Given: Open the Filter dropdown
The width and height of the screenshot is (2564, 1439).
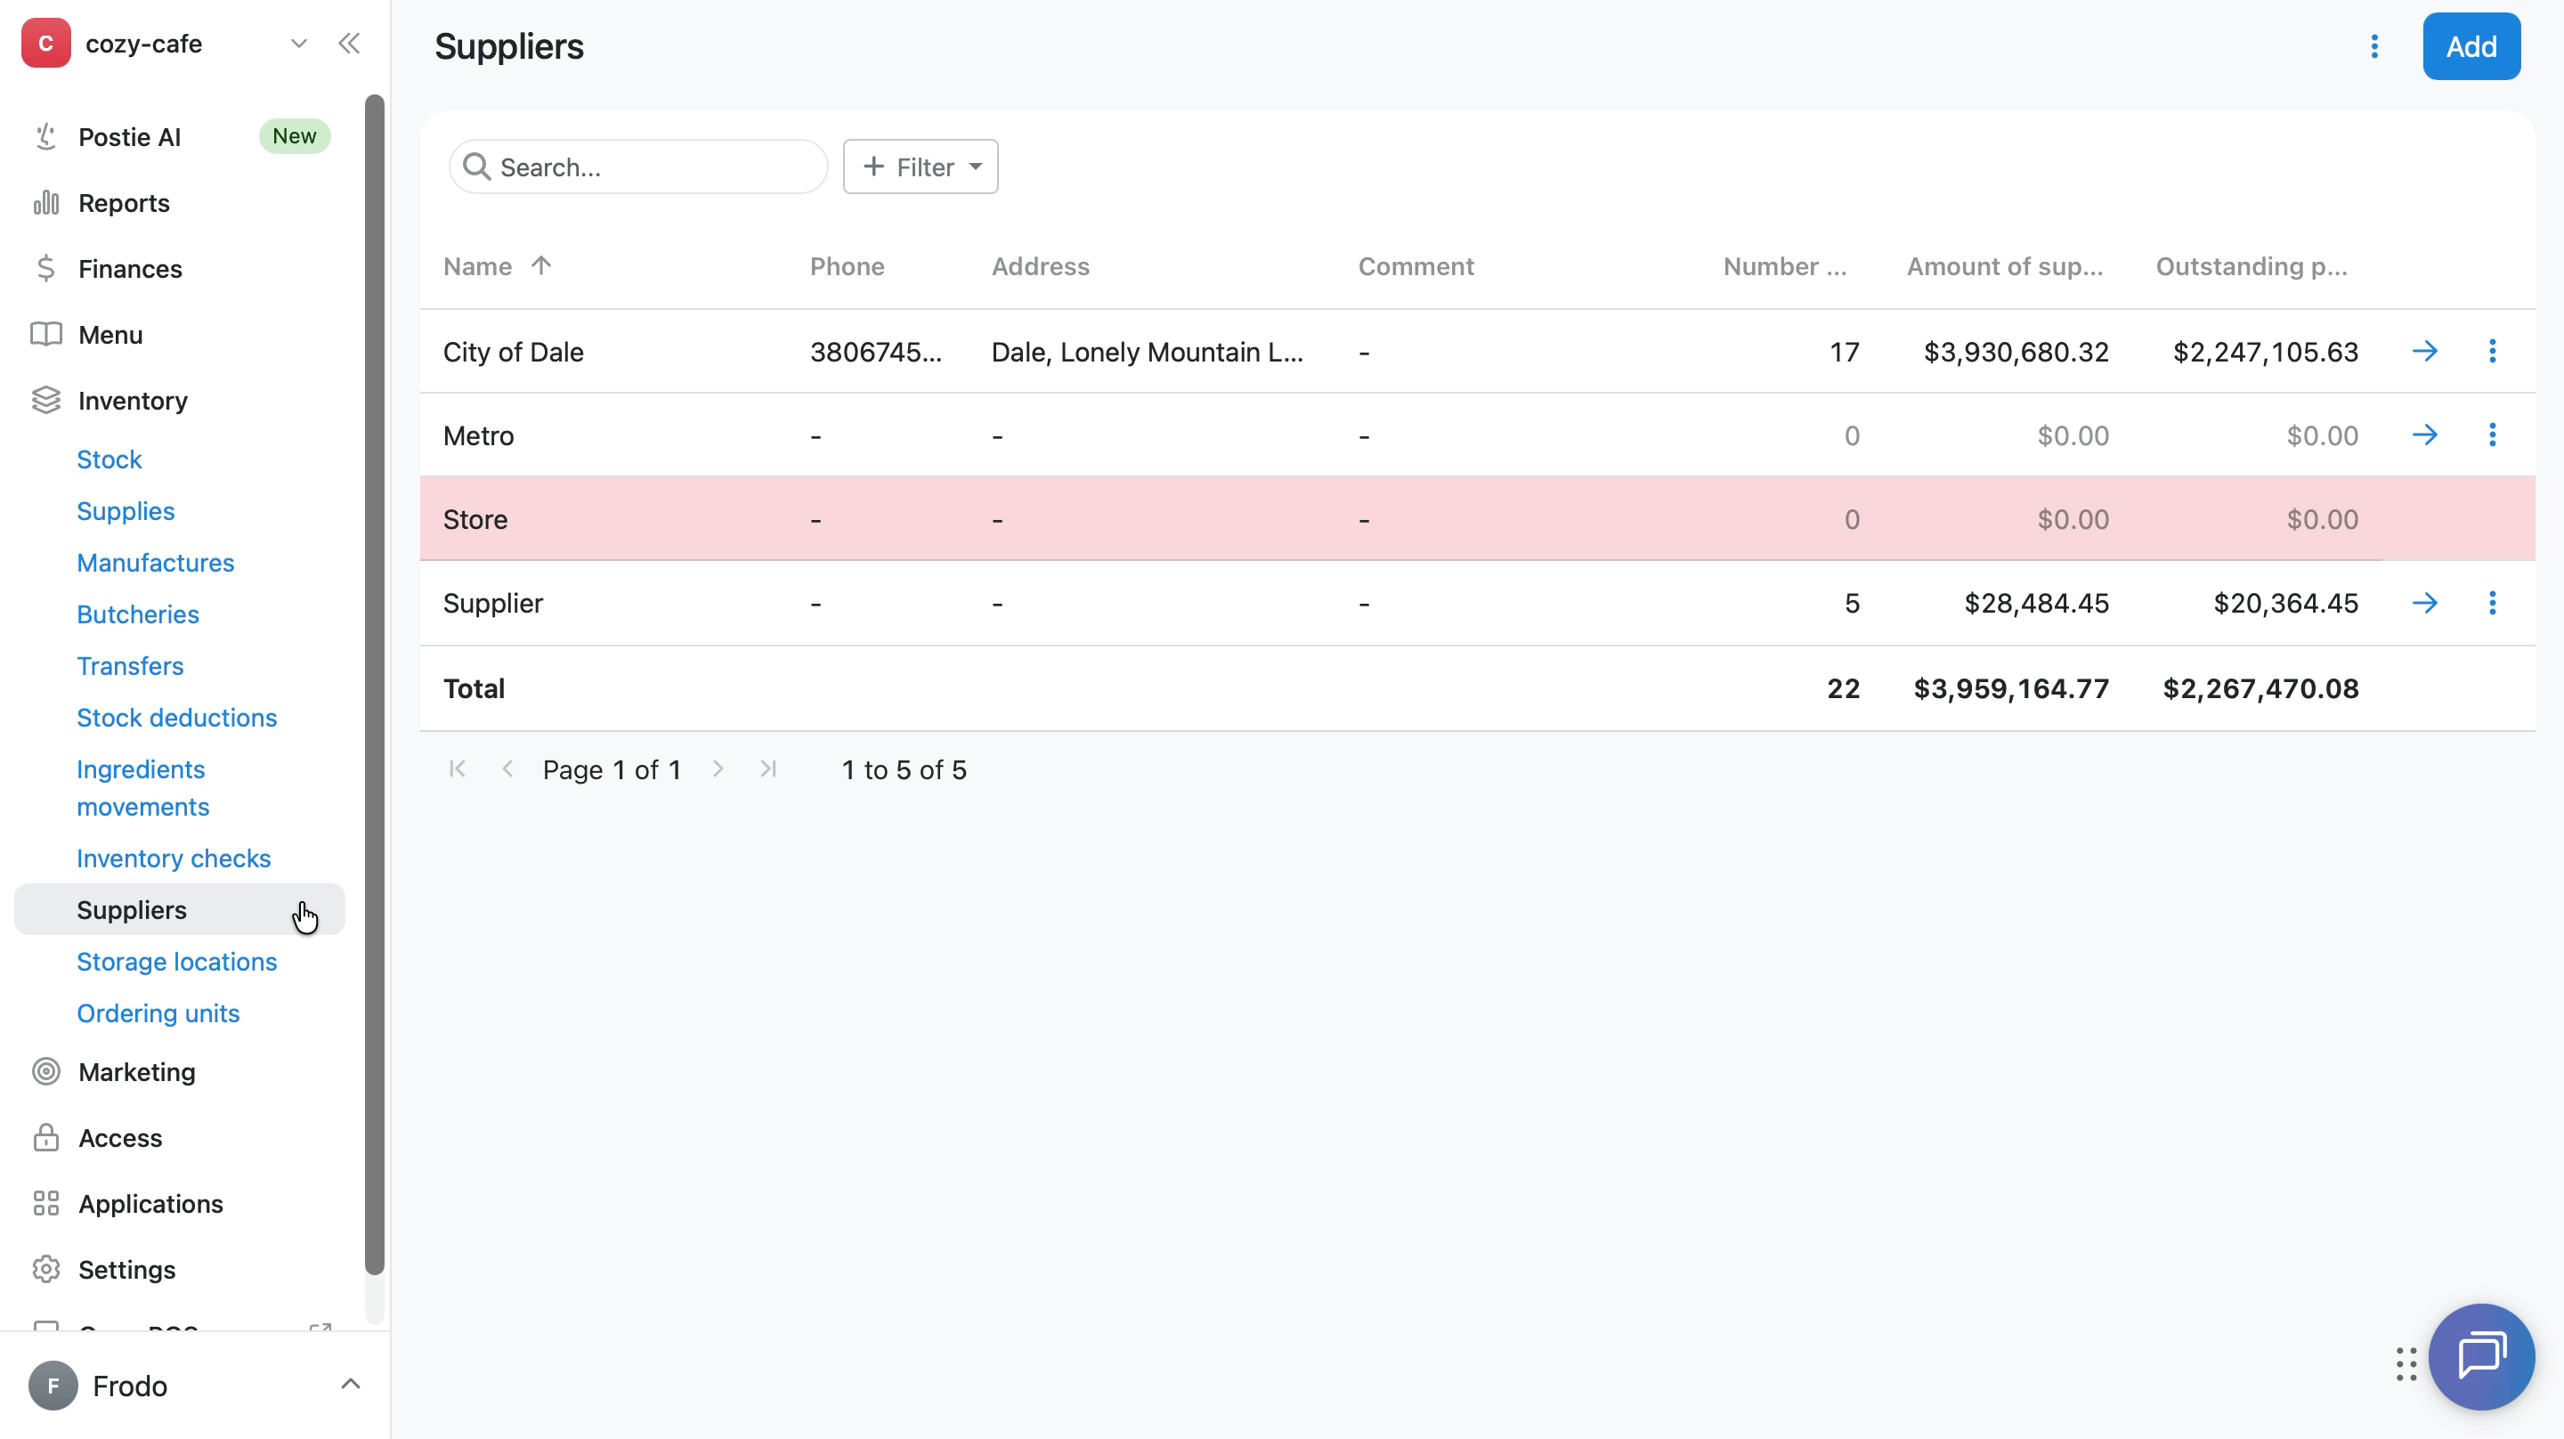Looking at the screenshot, I should pos(921,167).
